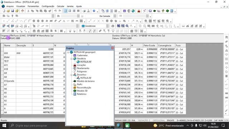Show hidden icons in the system tray

(187, 125)
